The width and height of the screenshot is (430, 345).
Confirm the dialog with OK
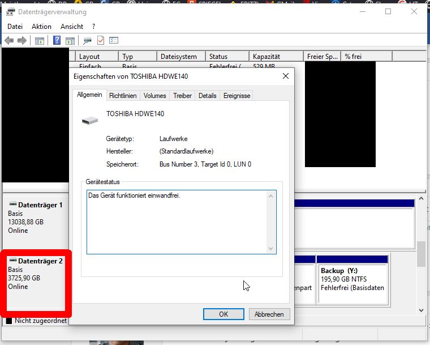(223, 314)
